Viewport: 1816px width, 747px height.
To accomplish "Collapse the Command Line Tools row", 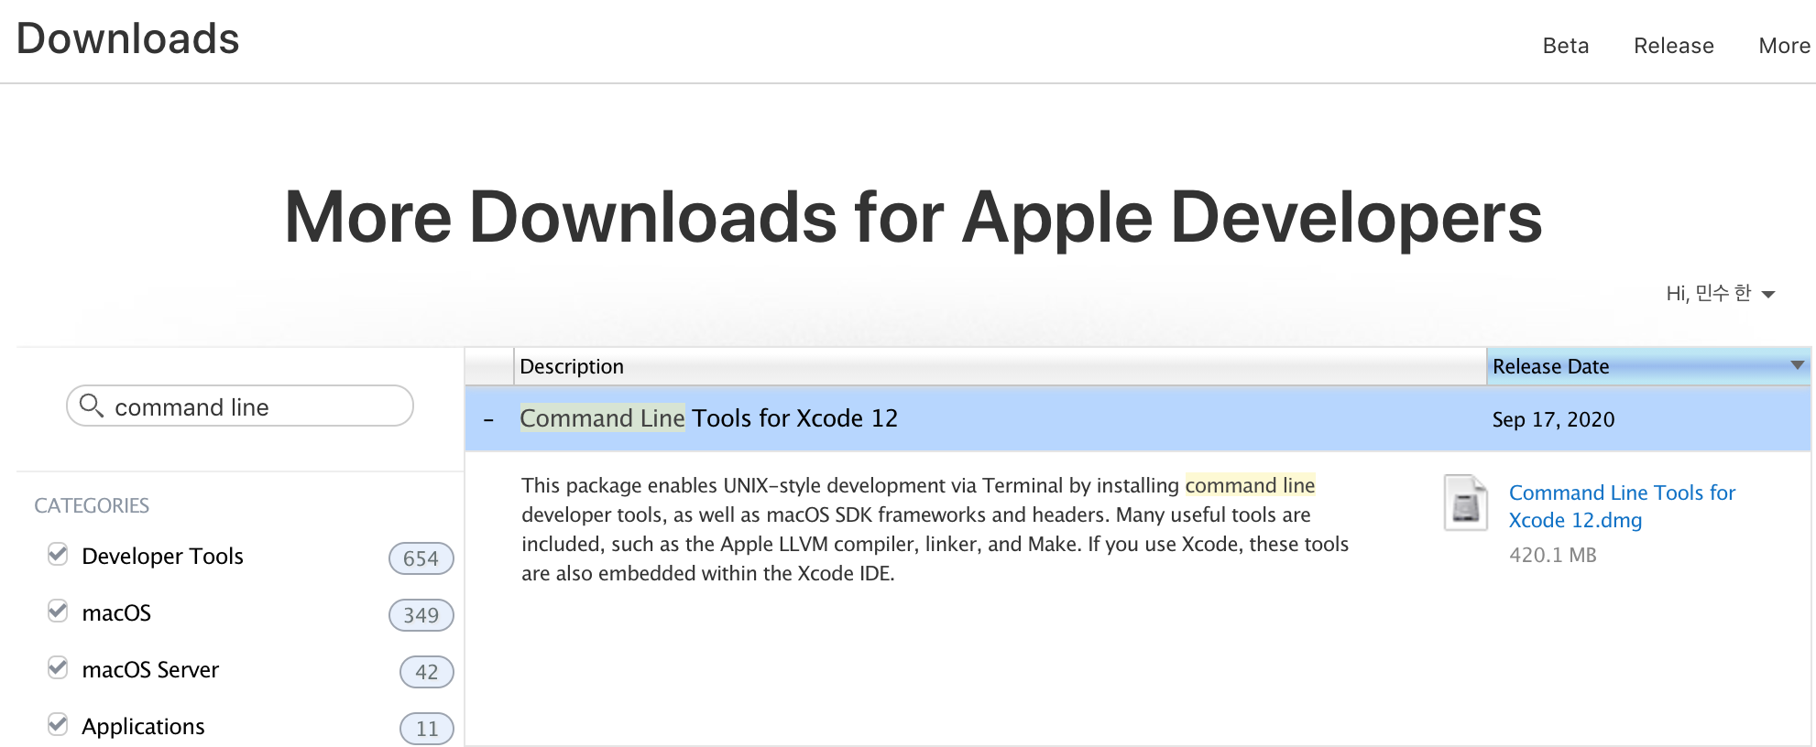I will (488, 420).
